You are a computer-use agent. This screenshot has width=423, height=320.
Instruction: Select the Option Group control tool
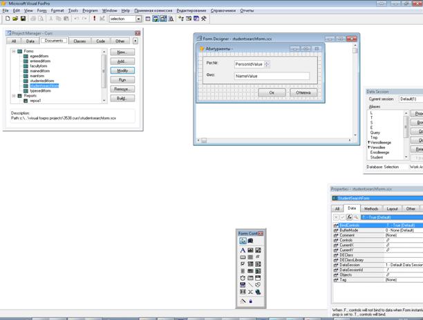click(x=258, y=257)
